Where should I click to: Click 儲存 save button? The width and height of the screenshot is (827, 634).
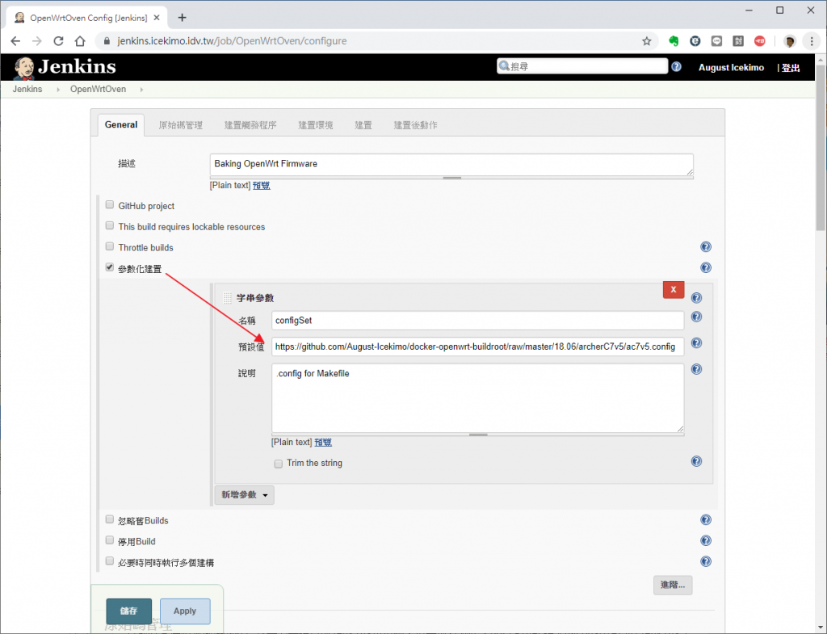(x=128, y=611)
